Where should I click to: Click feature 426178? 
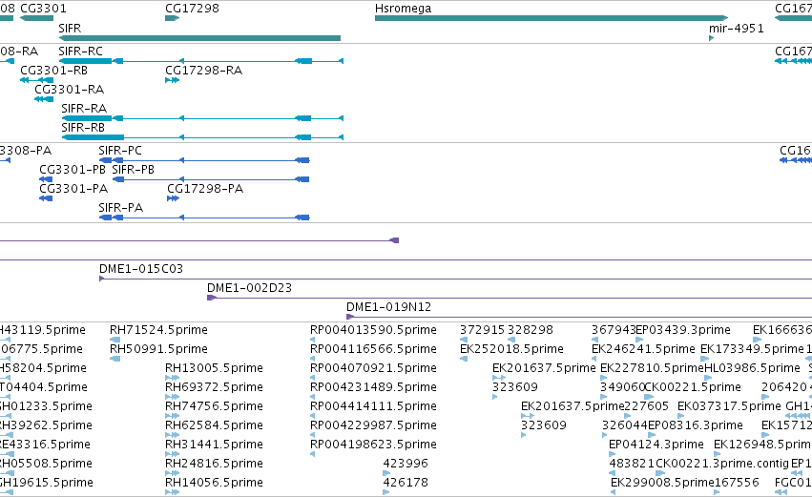406,483
